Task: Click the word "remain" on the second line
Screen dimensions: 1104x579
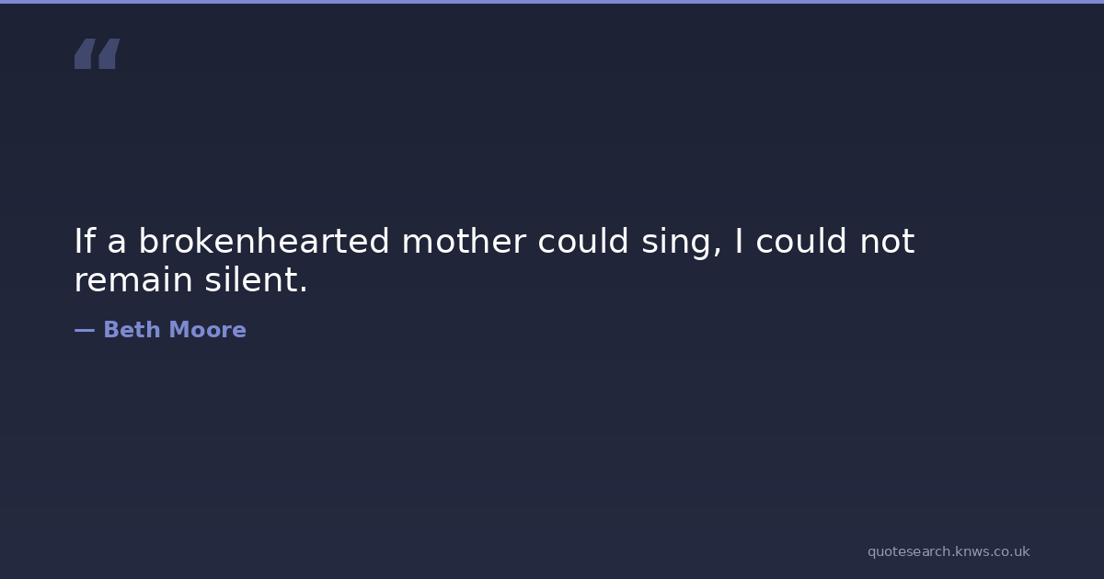Action: tap(133, 280)
